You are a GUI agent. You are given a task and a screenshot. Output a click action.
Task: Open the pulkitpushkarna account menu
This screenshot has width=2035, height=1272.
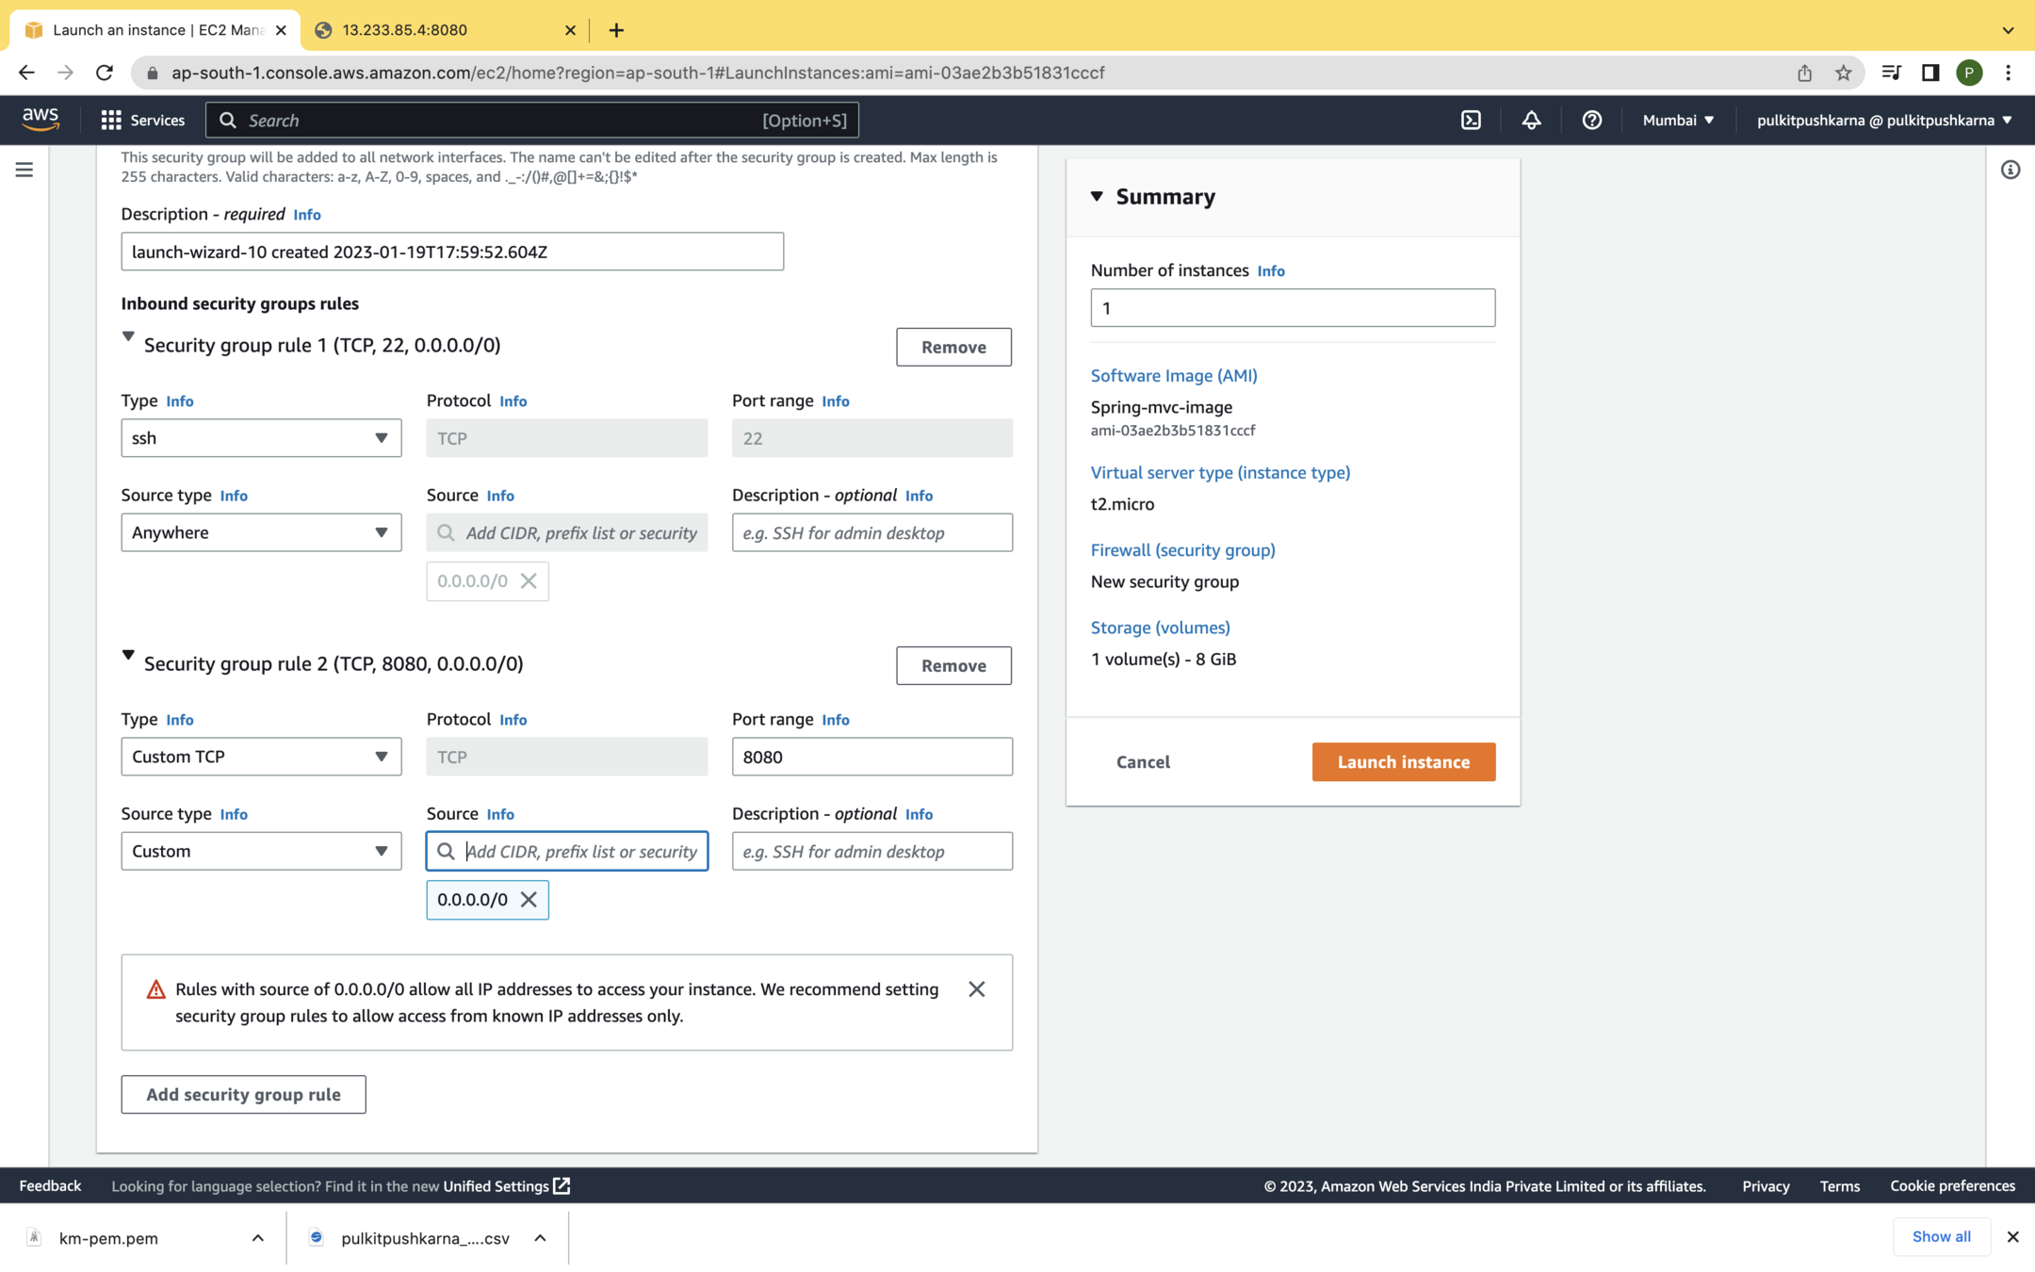tap(1884, 120)
